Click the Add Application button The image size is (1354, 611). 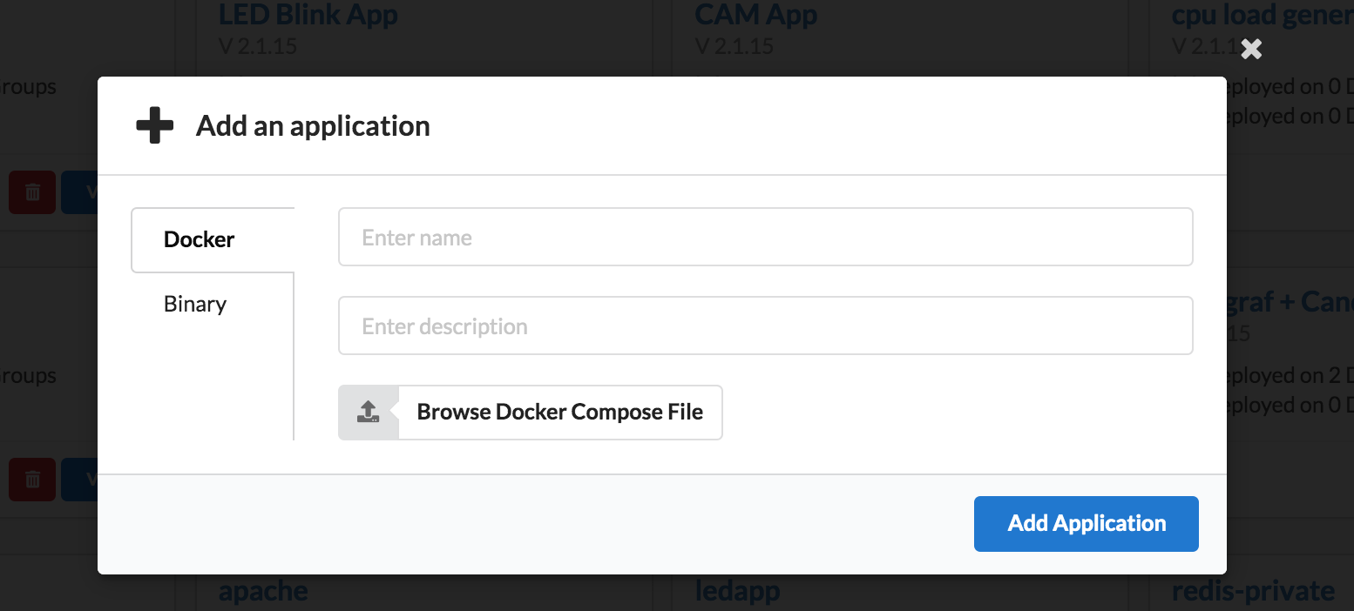pos(1086,523)
